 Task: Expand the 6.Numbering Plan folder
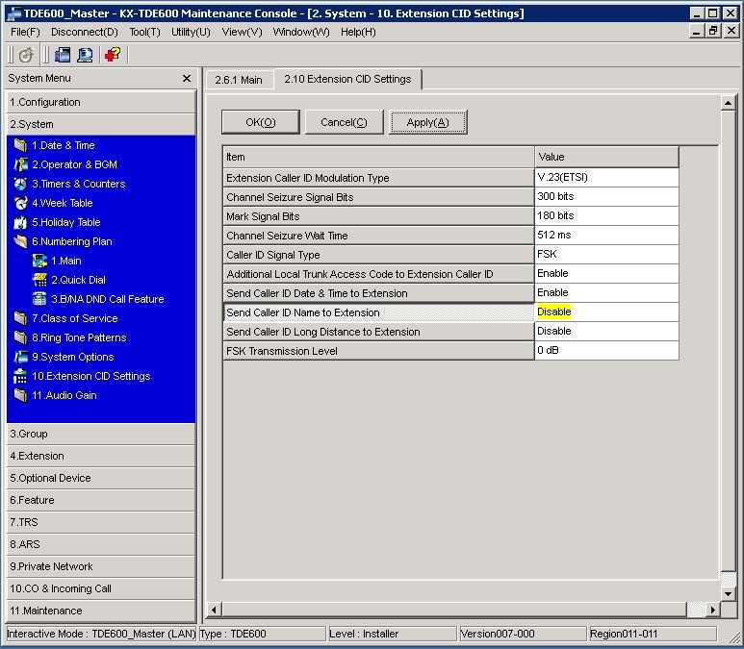pos(20,241)
